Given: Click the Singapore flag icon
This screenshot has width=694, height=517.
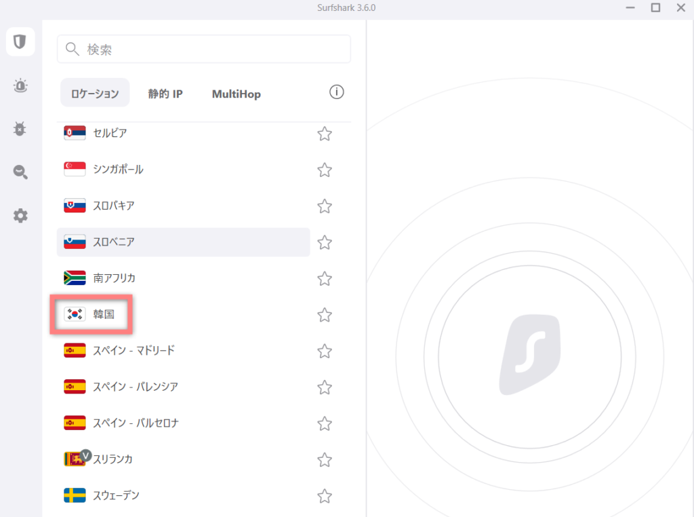Looking at the screenshot, I should [75, 169].
